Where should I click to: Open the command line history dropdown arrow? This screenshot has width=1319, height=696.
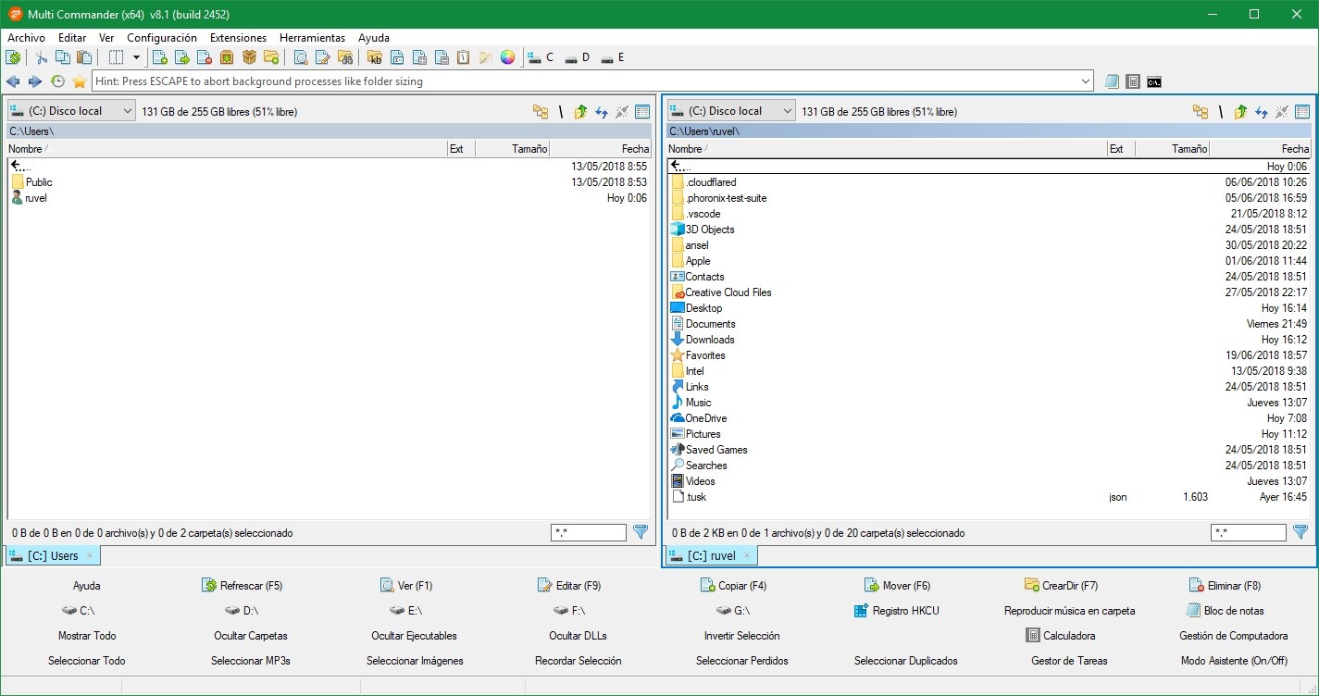[1086, 81]
